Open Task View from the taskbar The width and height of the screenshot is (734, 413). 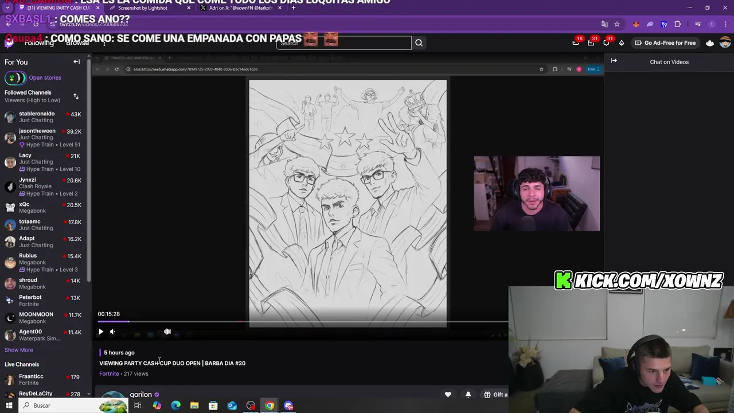click(x=138, y=406)
